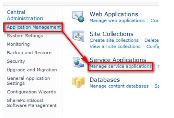Open System Settings in sidebar
Image resolution: width=174 pixels, height=118 pixels.
click(x=25, y=36)
